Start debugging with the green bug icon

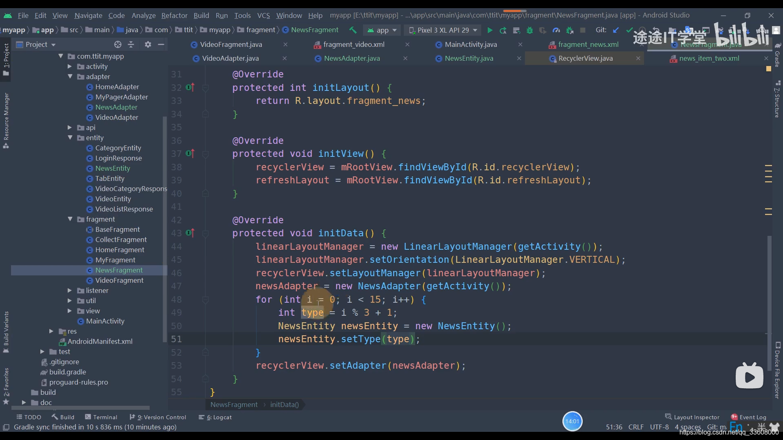pyautogui.click(x=530, y=30)
